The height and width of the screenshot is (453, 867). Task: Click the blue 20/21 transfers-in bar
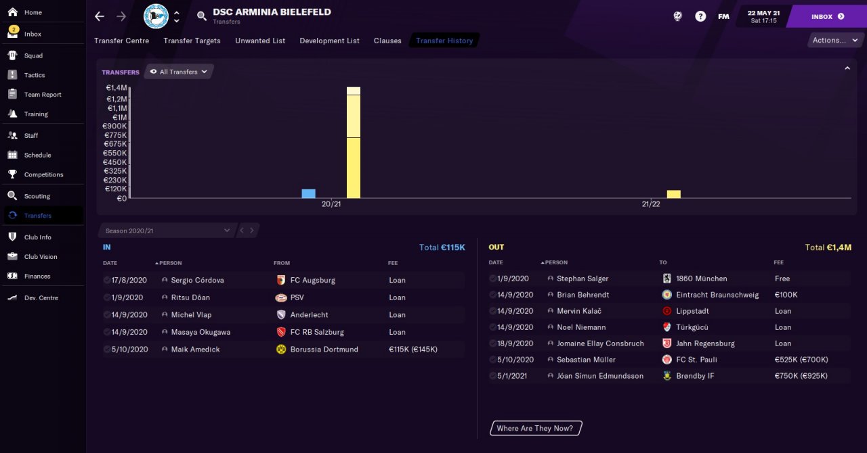coord(308,193)
